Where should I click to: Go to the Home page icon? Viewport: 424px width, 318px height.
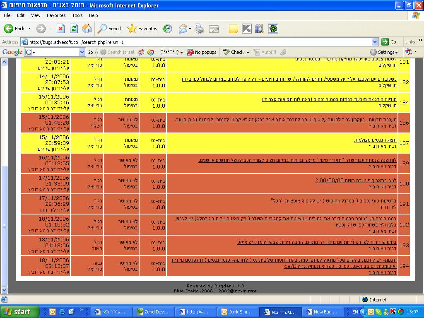coord(87,29)
